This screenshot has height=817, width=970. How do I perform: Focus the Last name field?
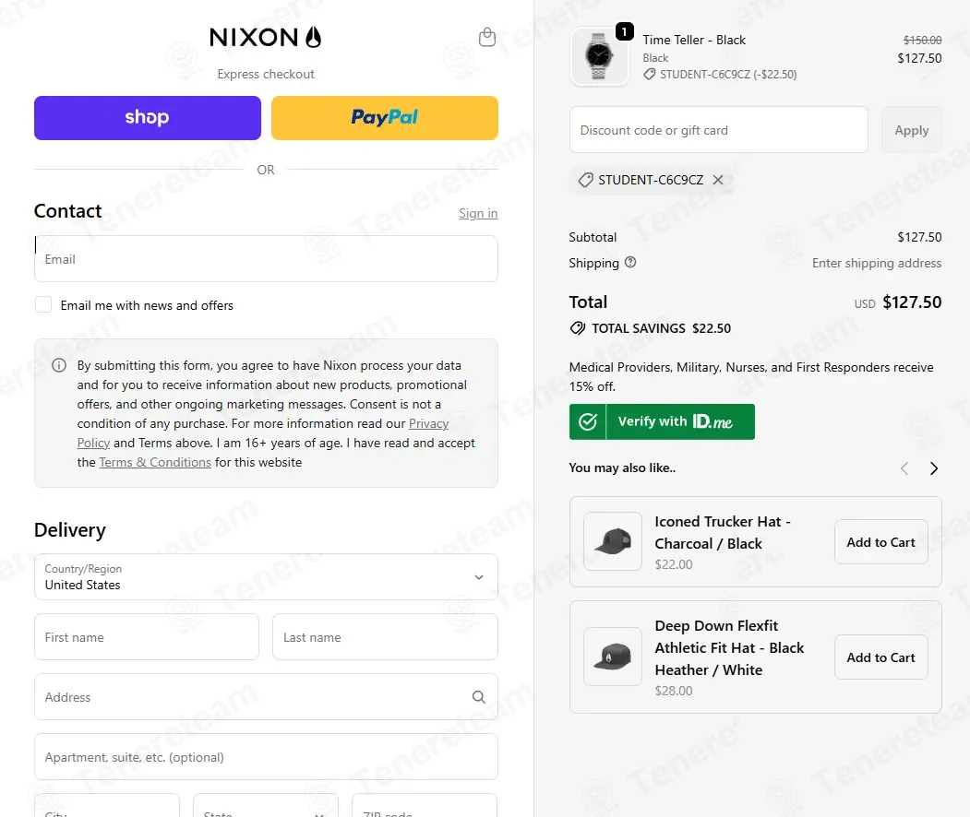coord(385,637)
